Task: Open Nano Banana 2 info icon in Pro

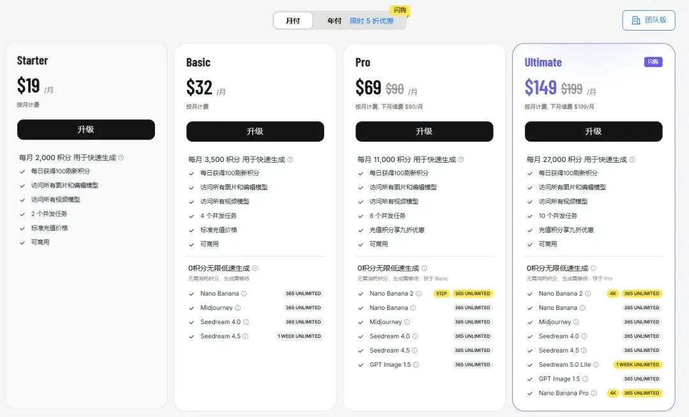Action: (x=419, y=294)
